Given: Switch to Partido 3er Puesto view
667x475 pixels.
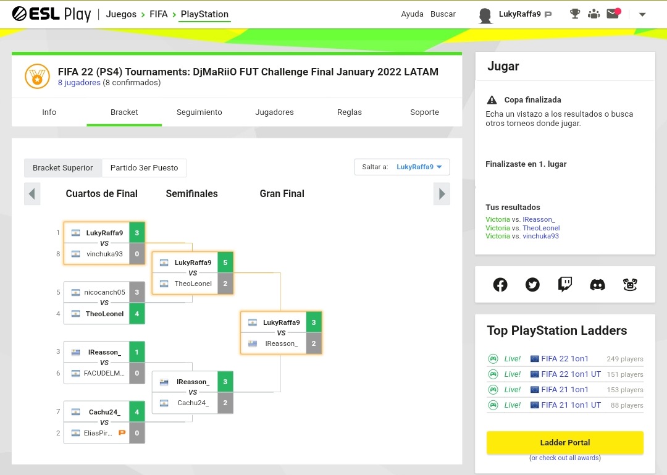Looking at the screenshot, I should (x=144, y=167).
